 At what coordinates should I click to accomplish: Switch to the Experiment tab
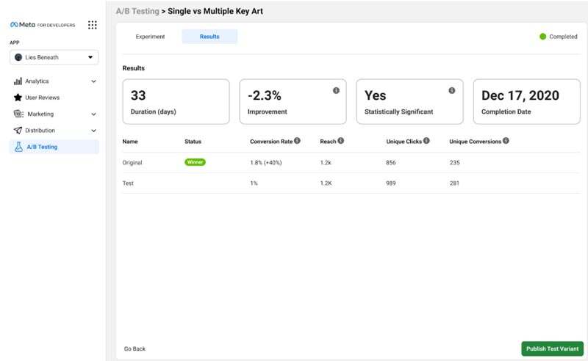tap(151, 37)
